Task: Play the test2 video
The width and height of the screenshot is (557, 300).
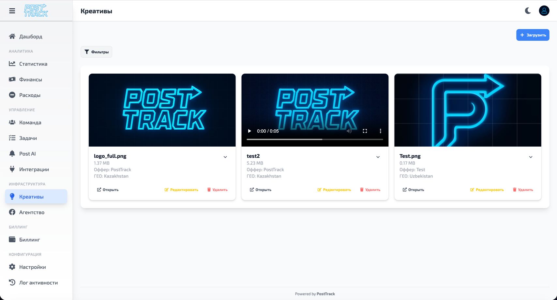Action: pos(249,131)
